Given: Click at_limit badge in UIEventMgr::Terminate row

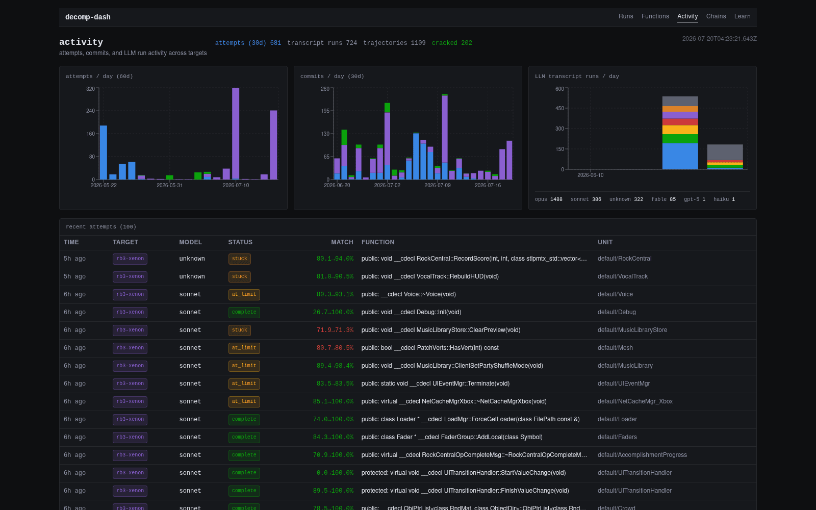Looking at the screenshot, I should 244,384.
